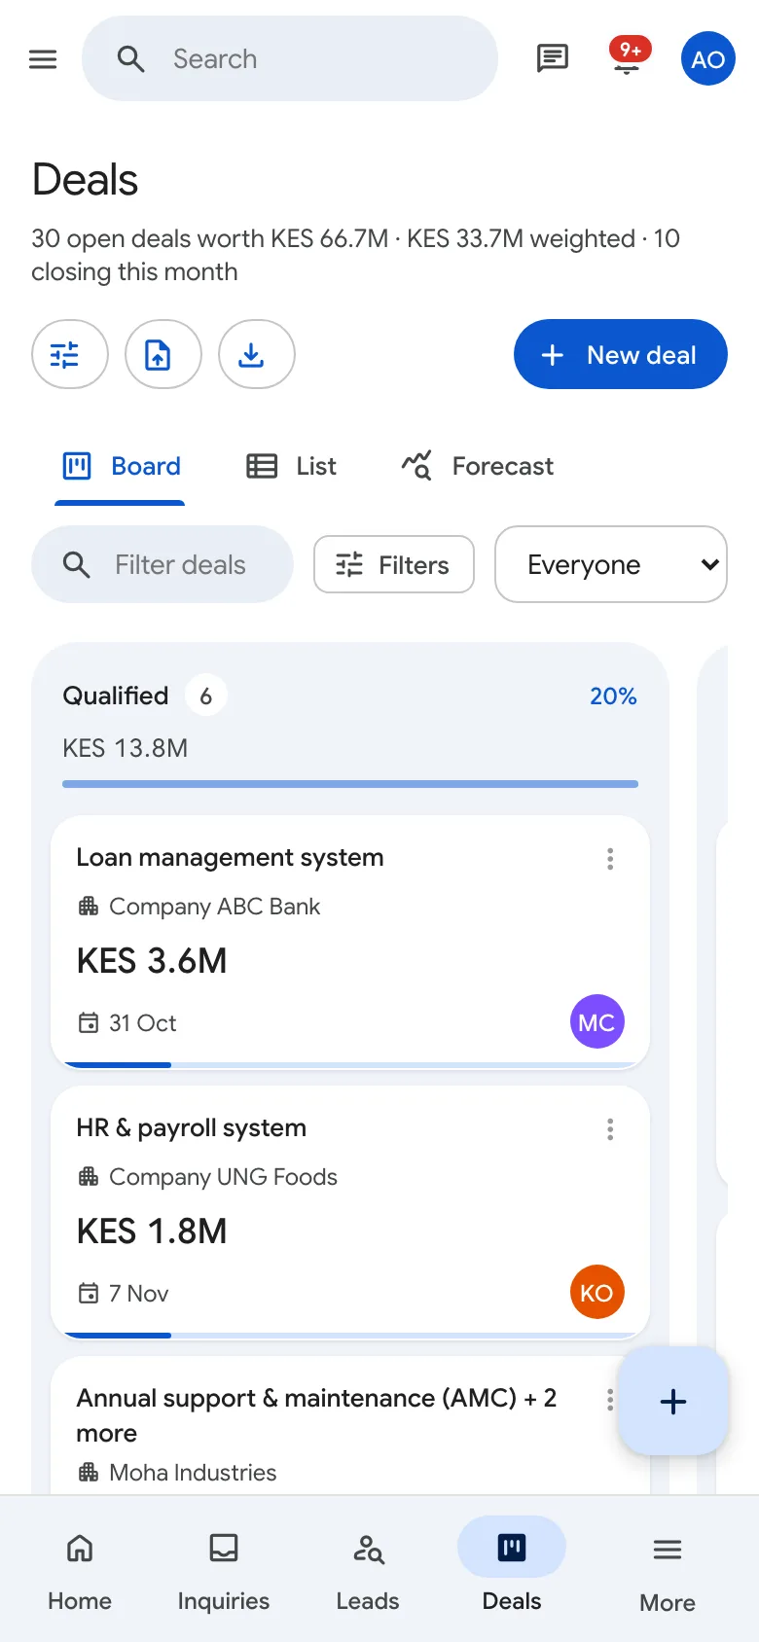Viewport: 759px width, 1642px height.
Task: Click Moha Industries company name
Action: click(x=193, y=1473)
